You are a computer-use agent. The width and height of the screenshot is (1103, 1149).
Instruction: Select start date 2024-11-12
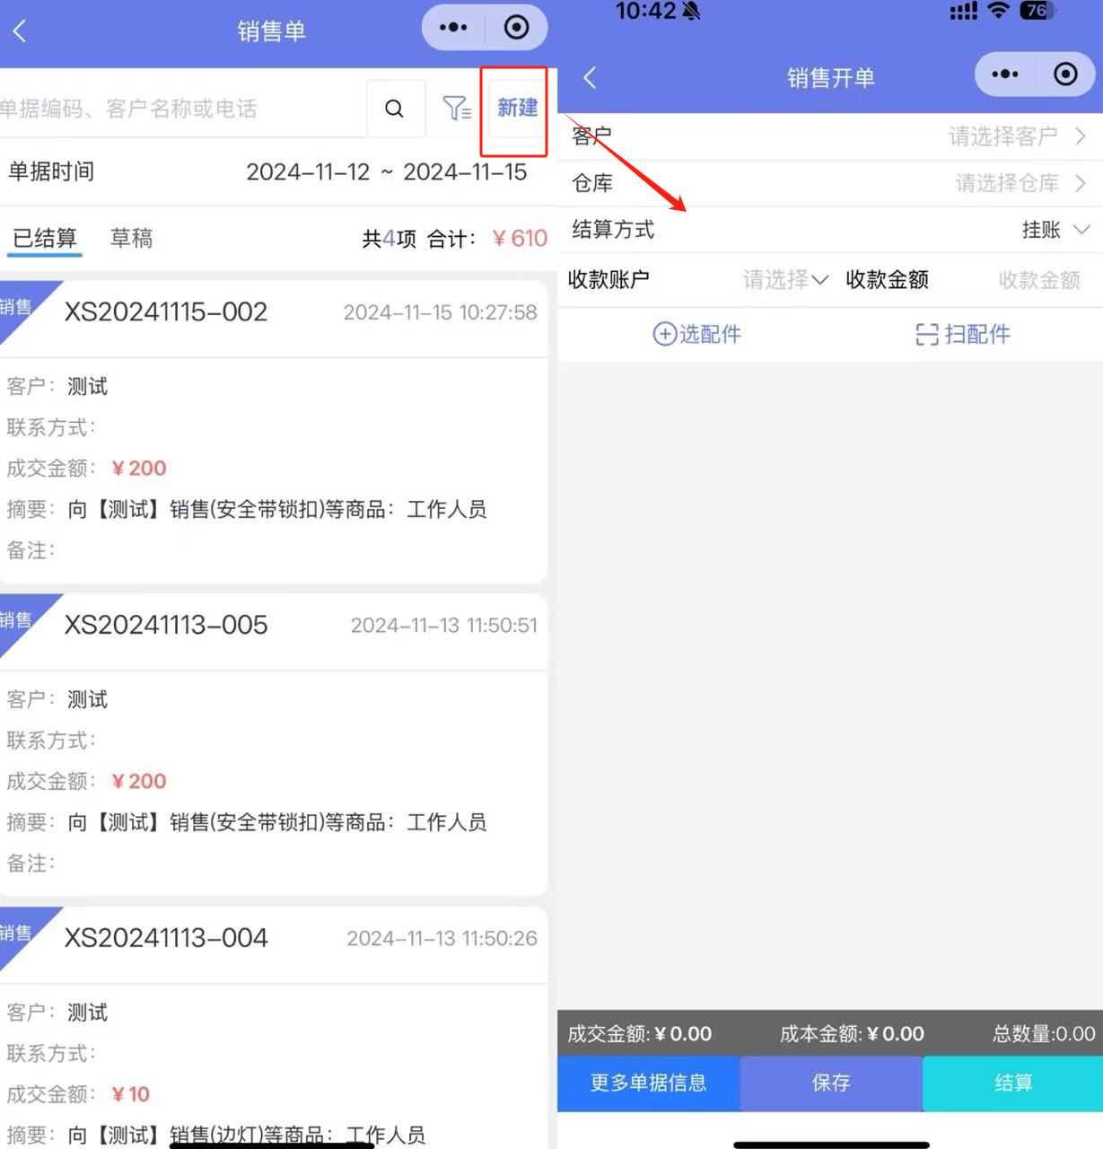[308, 171]
